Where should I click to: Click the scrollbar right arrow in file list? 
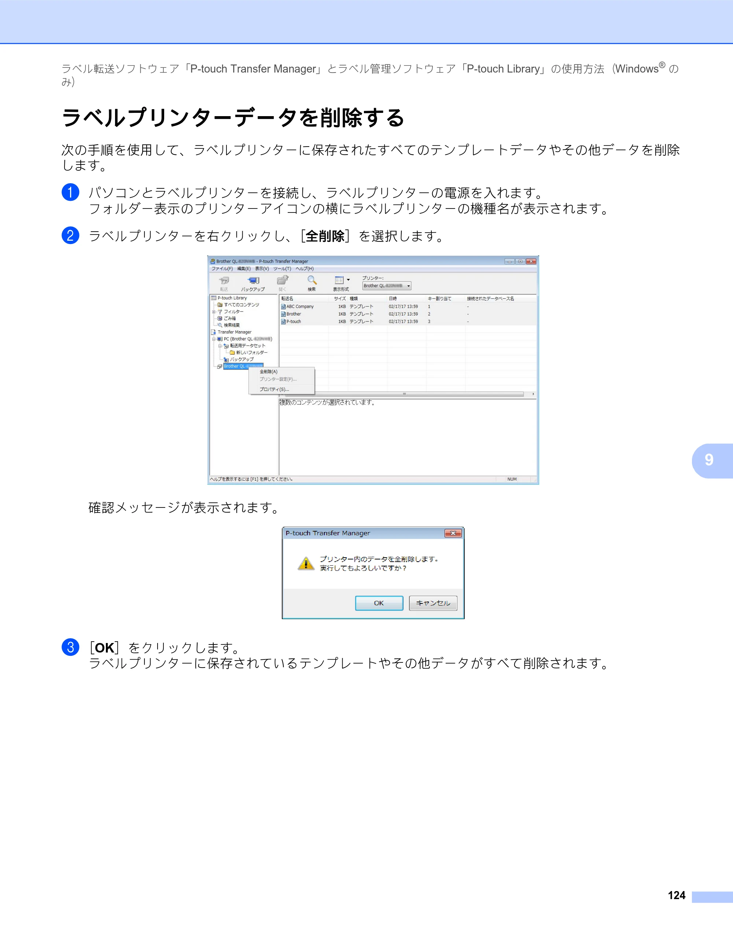point(533,394)
